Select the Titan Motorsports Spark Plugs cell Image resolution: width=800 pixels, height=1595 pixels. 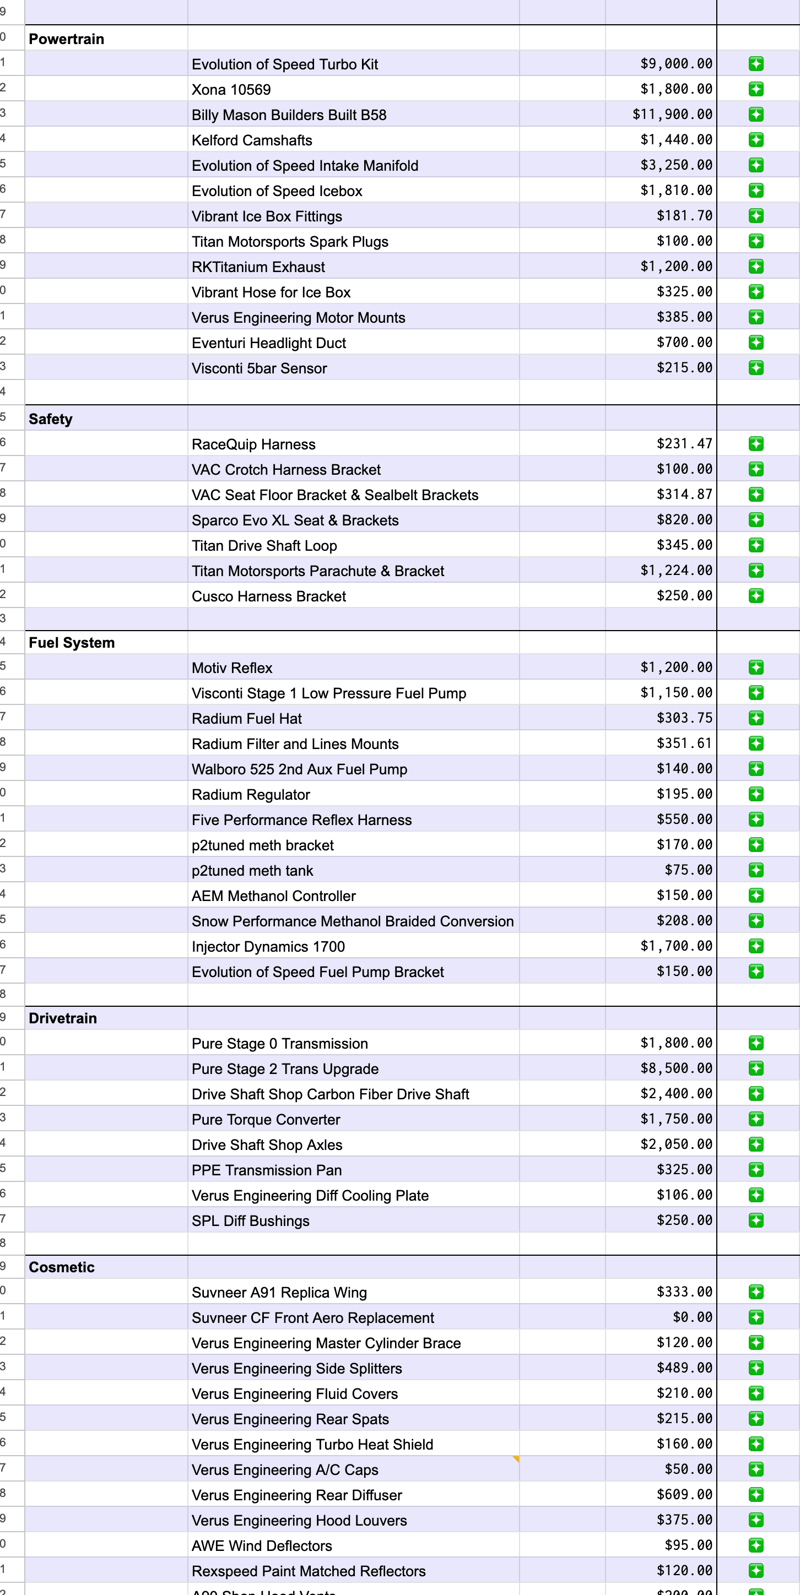click(x=353, y=241)
